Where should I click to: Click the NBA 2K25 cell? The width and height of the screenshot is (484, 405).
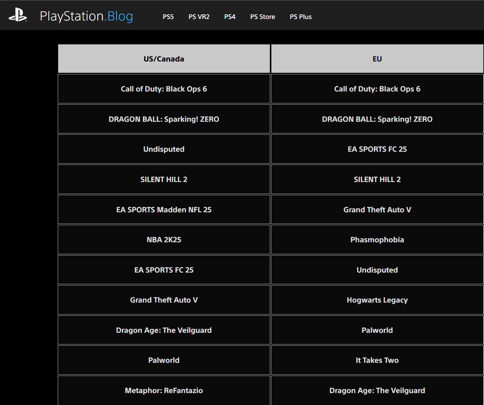(164, 240)
